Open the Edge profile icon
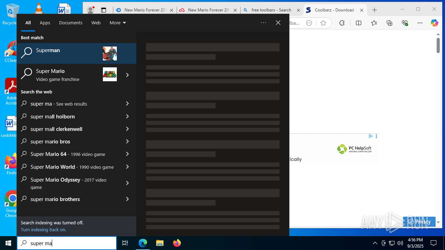The image size is (445, 250). (x=90, y=10)
